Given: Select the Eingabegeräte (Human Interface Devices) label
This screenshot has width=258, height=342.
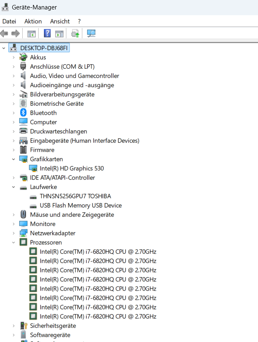Looking at the screenshot, I should click(85, 141).
